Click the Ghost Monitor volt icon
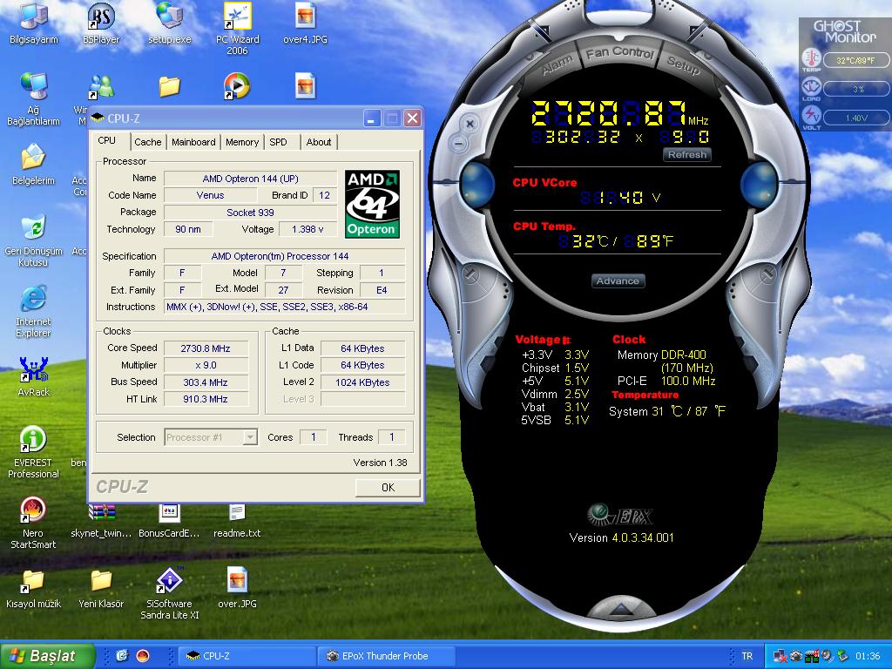Viewport: 892px width, 669px height. click(811, 117)
